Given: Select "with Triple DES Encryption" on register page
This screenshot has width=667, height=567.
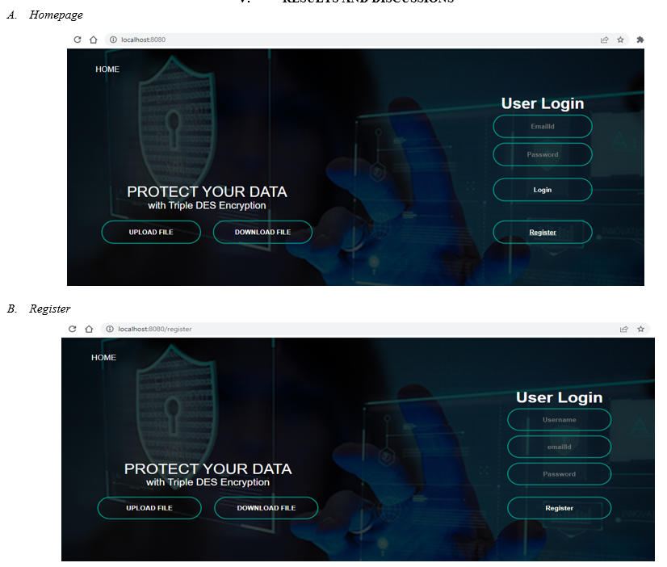Looking at the screenshot, I should tap(208, 482).
